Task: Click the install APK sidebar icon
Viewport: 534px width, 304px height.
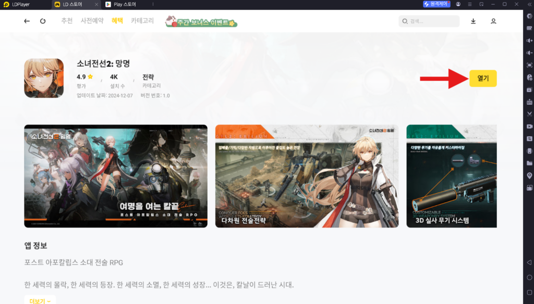Action: tap(529, 102)
